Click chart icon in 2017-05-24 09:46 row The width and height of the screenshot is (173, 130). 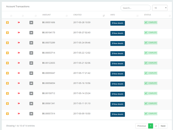(x=31, y=43)
